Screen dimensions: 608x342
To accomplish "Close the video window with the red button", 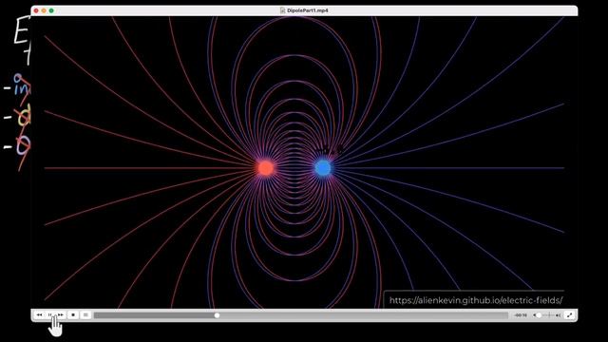I will click(36, 10).
